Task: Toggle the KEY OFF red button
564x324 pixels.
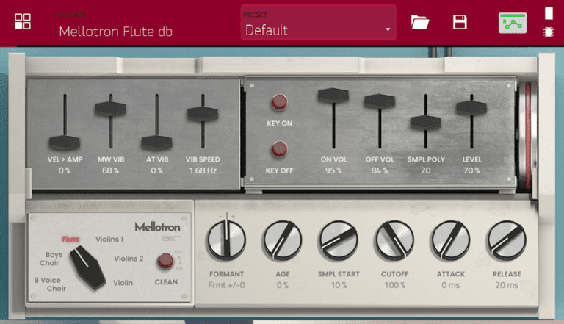Action: [279, 150]
